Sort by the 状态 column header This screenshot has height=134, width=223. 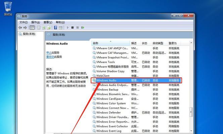(146, 43)
